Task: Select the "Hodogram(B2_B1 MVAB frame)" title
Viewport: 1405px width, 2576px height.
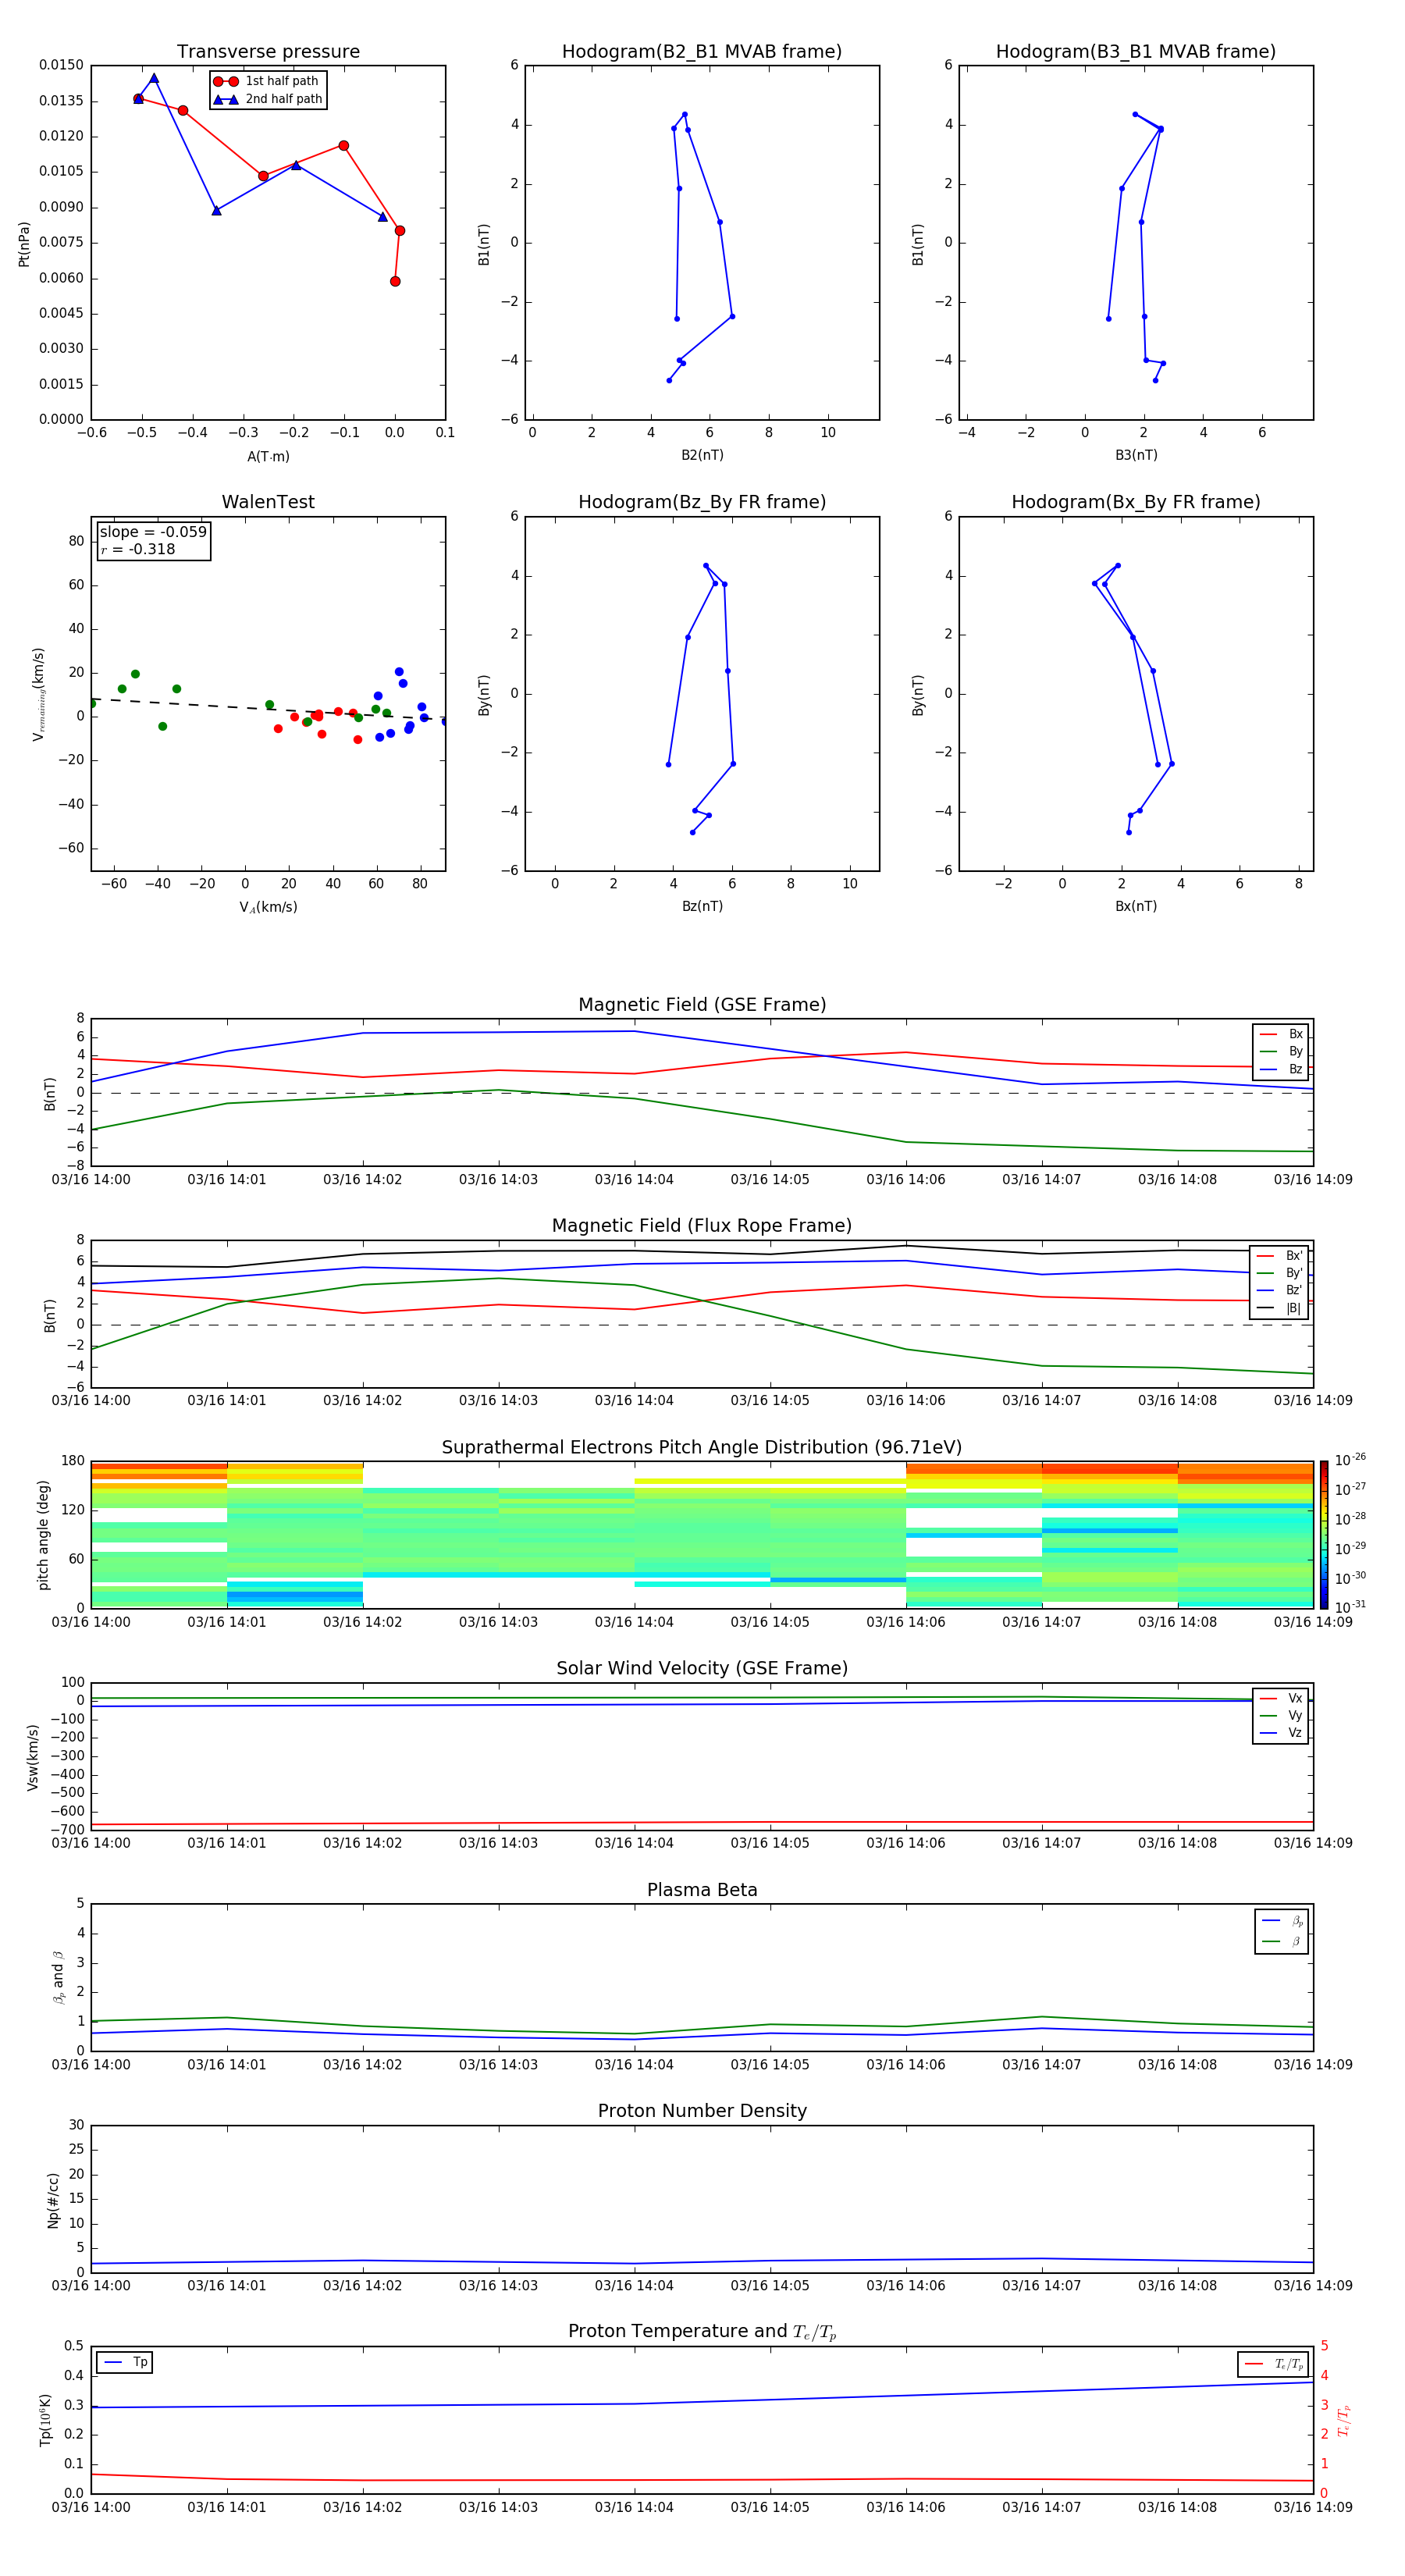Action: [x=702, y=52]
